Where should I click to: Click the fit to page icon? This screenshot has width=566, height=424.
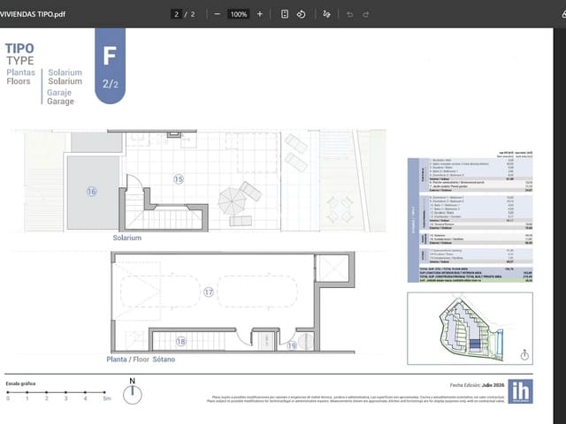pos(285,14)
